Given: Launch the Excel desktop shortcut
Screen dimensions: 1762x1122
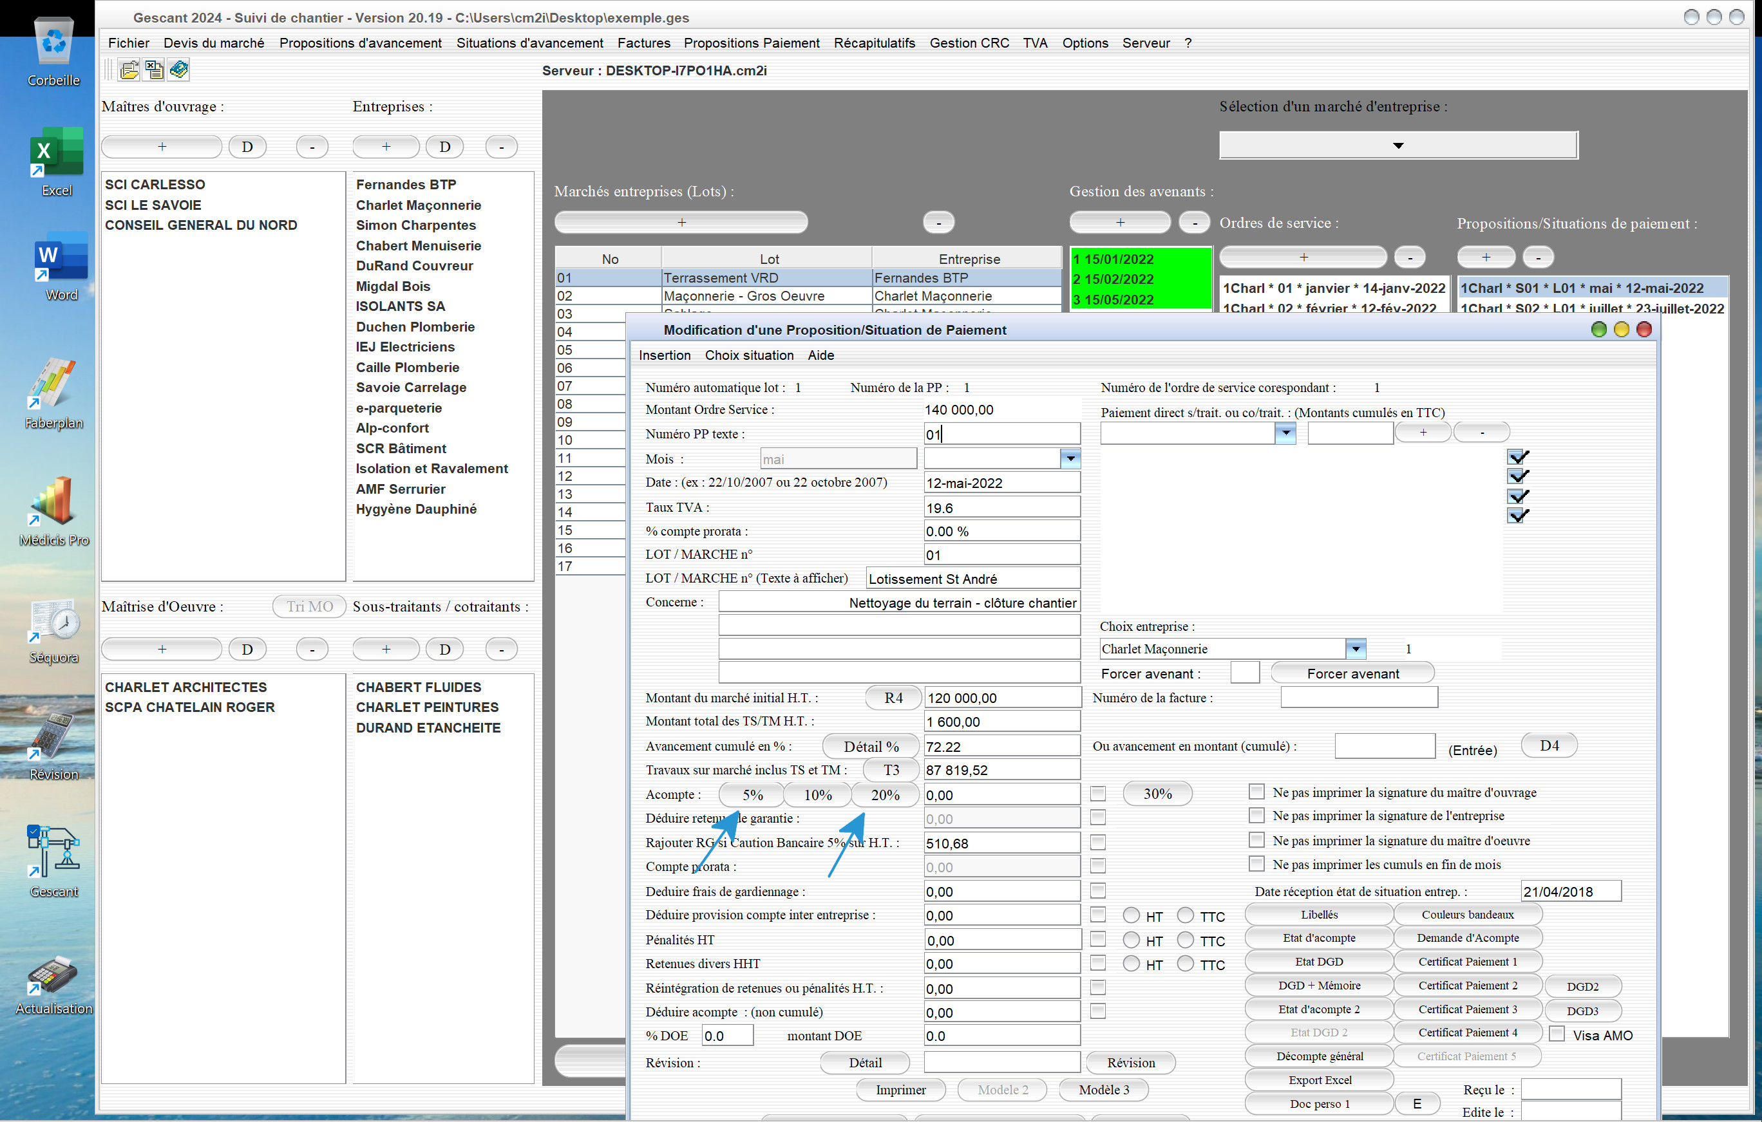Looking at the screenshot, I should point(56,162).
